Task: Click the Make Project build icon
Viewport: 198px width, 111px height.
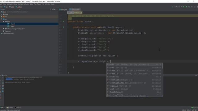Action: (x=173, y=7)
